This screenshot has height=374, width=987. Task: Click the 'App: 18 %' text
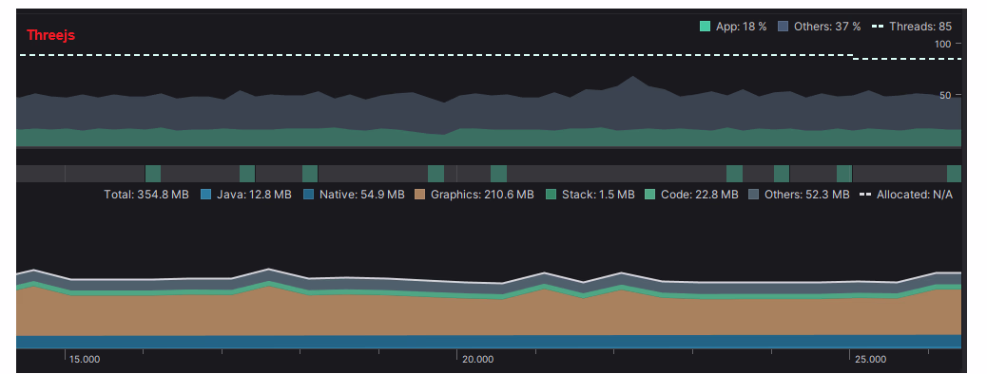pos(742,27)
